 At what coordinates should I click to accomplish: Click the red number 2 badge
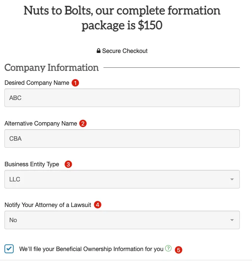pos(83,124)
